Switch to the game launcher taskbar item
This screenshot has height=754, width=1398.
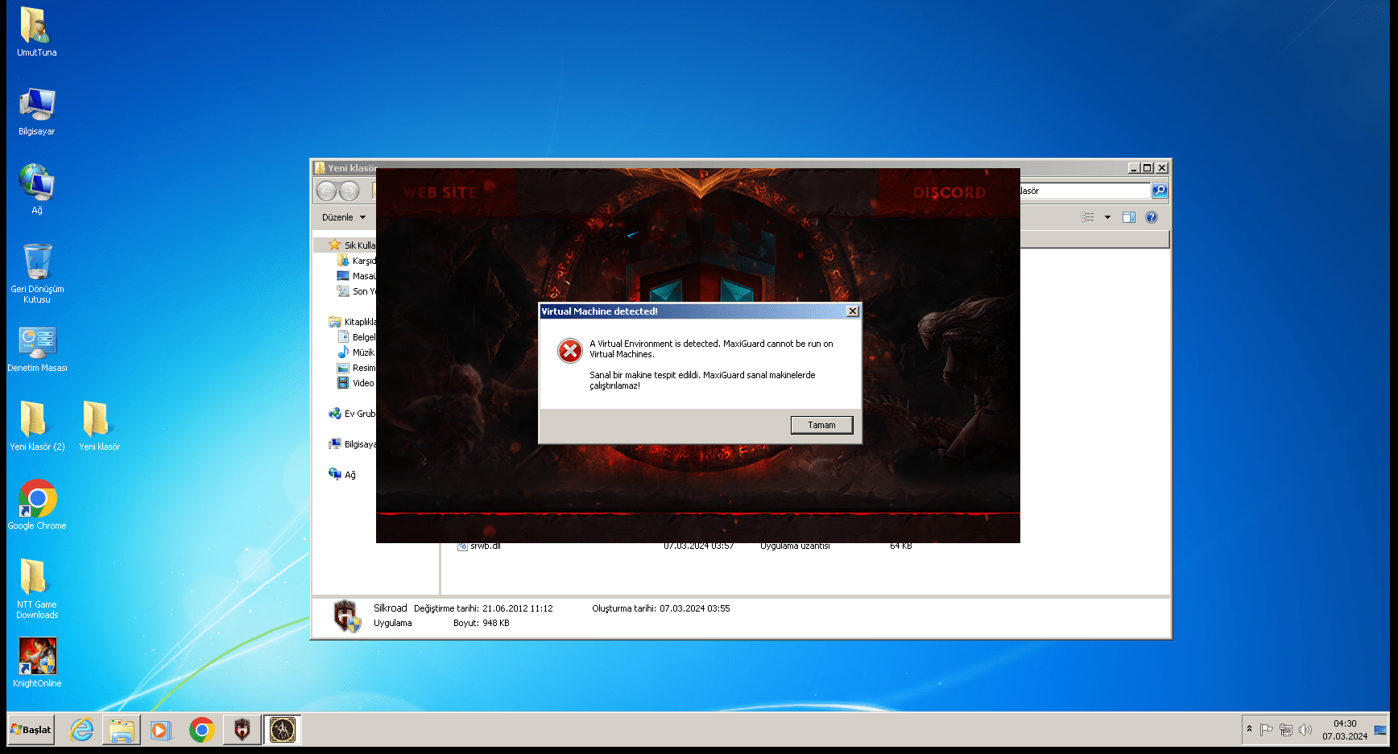pos(283,730)
